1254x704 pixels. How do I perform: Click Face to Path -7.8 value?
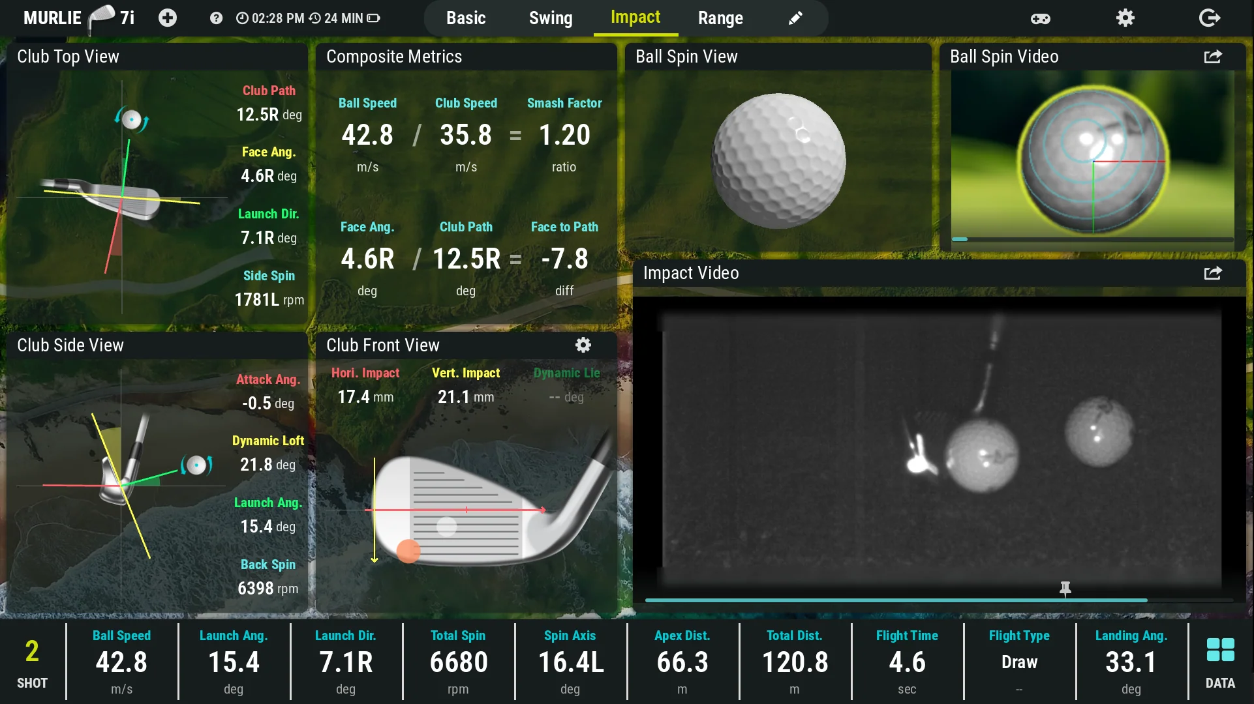click(x=564, y=259)
